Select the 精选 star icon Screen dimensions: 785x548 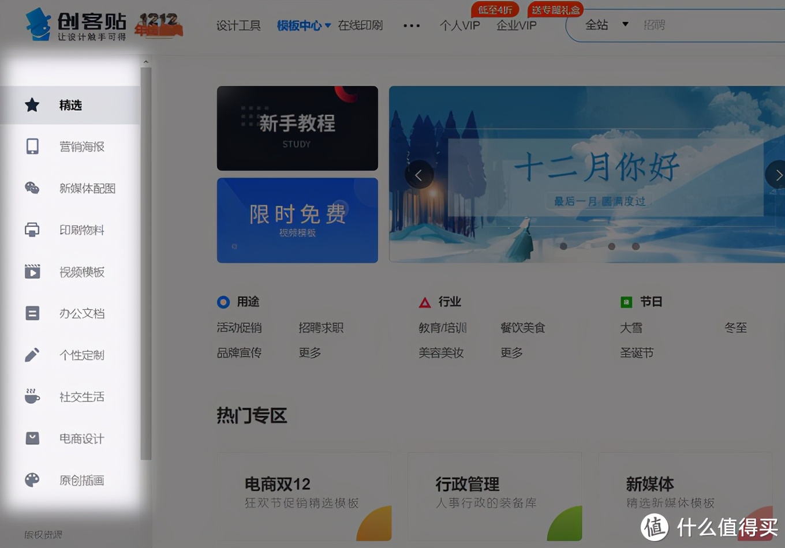click(x=32, y=105)
